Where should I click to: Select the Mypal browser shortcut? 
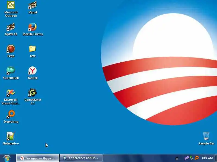(x=33, y=7)
